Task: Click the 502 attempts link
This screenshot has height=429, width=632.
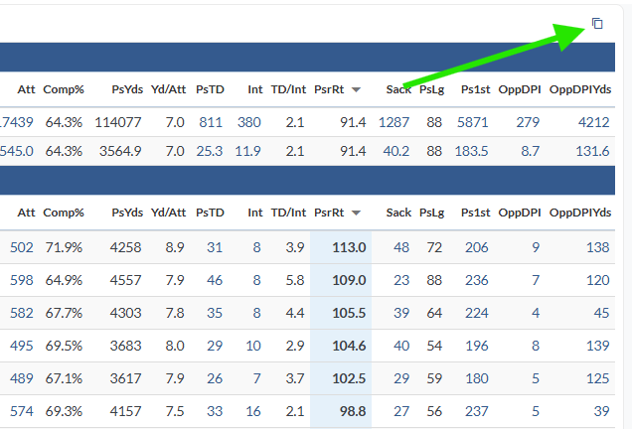Action: (21, 247)
